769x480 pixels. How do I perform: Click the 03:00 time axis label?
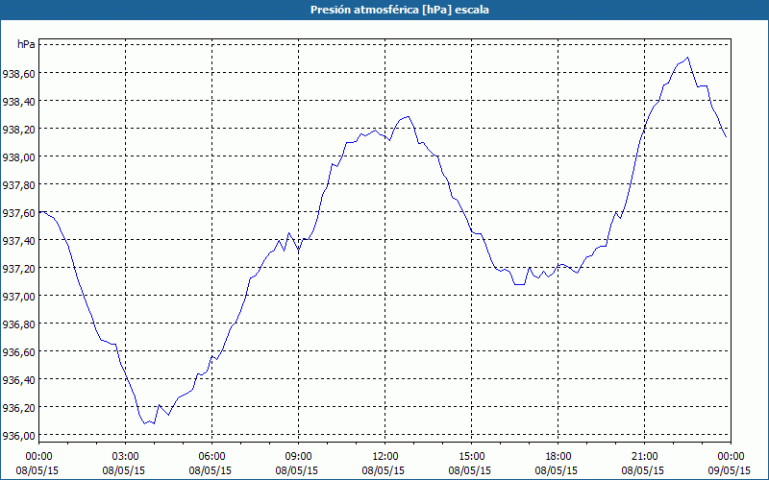pos(126,457)
